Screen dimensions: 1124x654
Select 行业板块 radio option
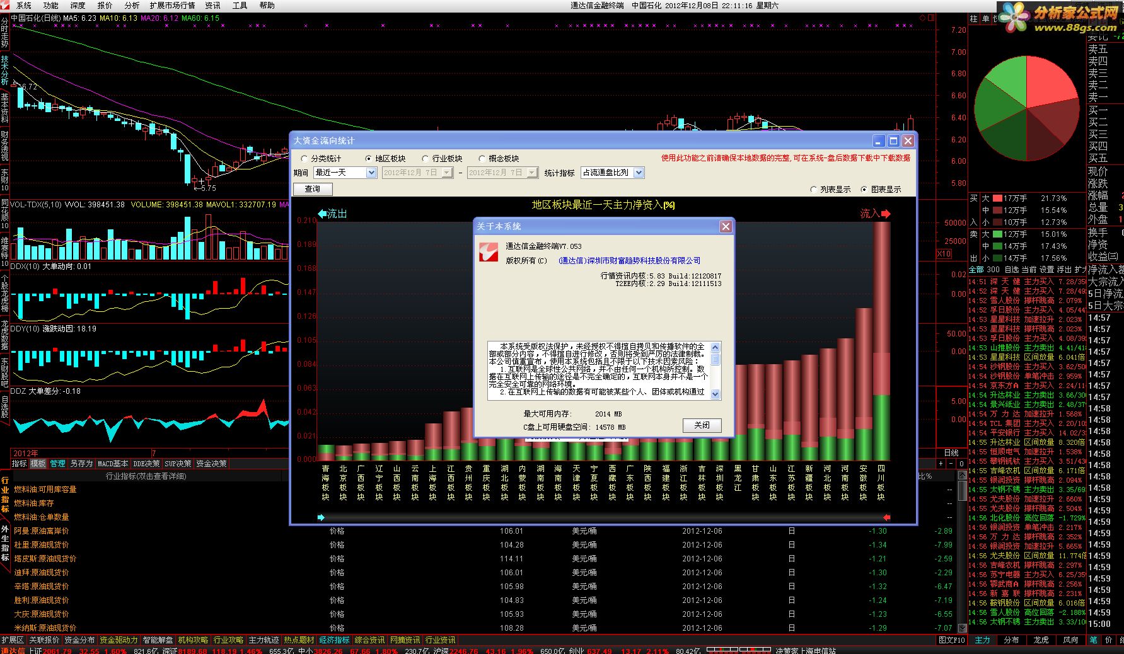pos(442,159)
